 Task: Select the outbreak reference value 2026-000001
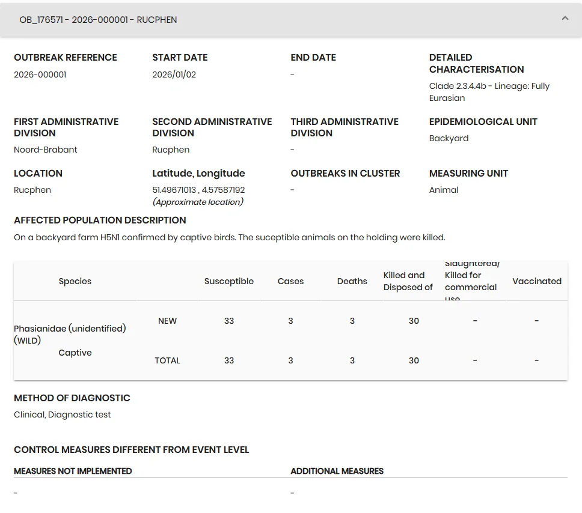coord(40,74)
